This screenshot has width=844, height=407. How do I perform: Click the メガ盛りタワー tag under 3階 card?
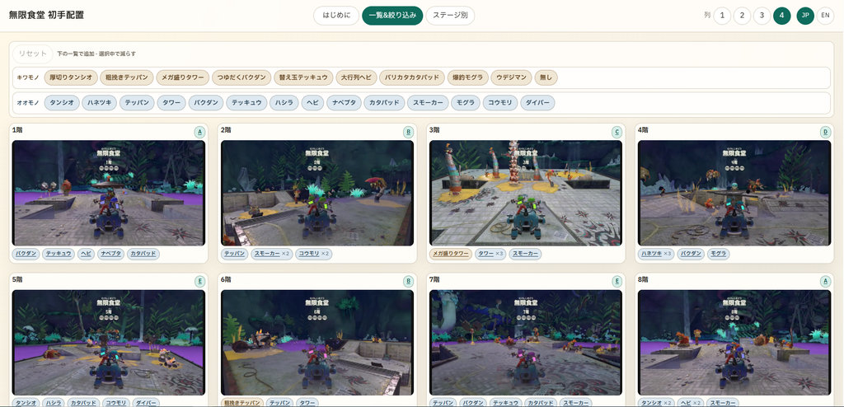(x=451, y=254)
